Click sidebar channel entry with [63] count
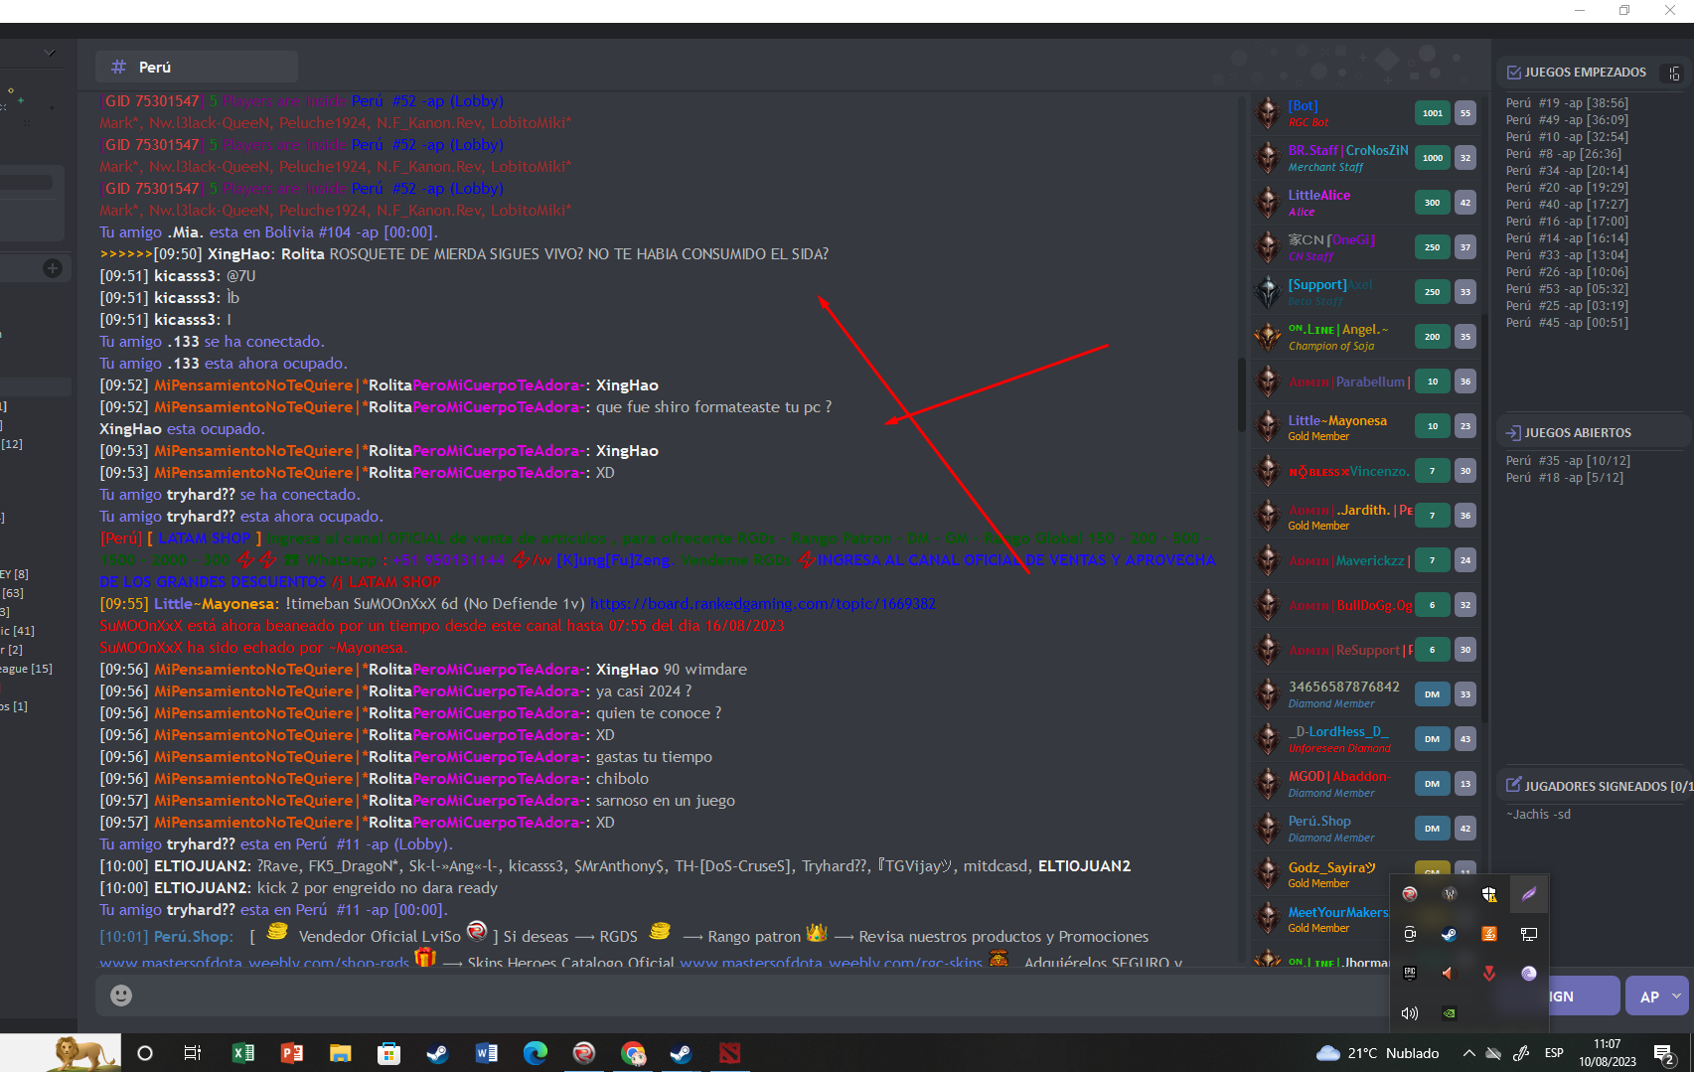This screenshot has height=1072, width=1694. [x=13, y=593]
